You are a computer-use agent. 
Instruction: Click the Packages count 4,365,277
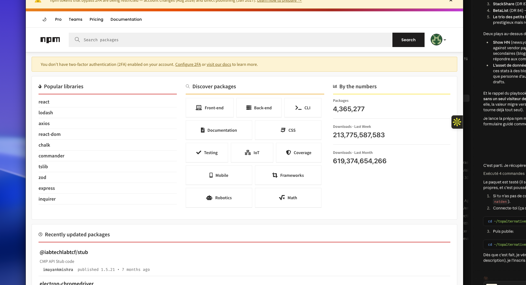point(349,109)
